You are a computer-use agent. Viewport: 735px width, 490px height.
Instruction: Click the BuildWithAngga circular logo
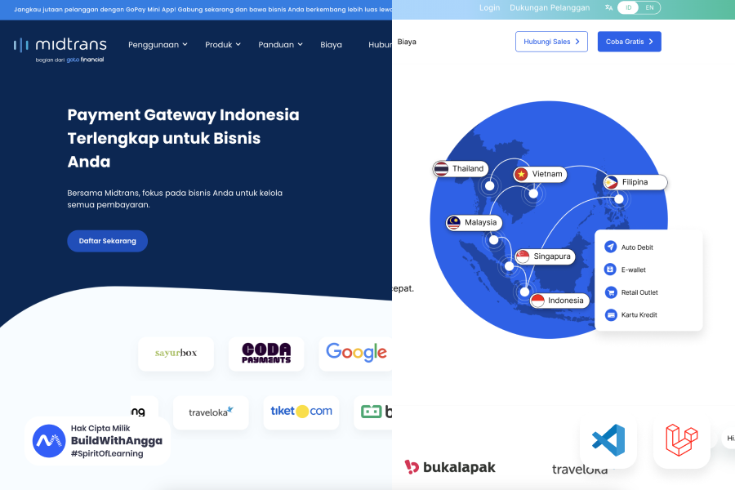tap(49, 441)
